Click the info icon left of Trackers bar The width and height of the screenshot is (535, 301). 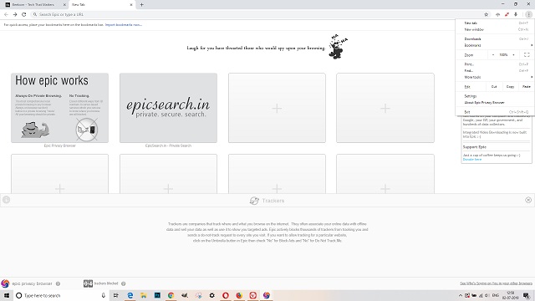pyautogui.click(x=6, y=200)
